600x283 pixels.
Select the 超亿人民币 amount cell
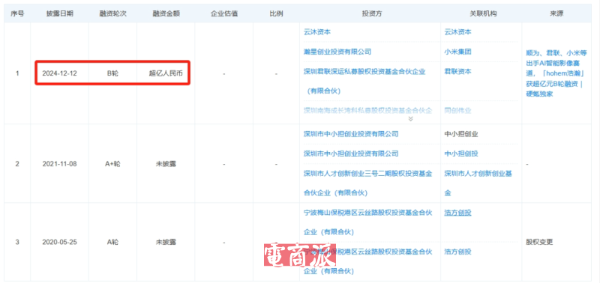(166, 73)
